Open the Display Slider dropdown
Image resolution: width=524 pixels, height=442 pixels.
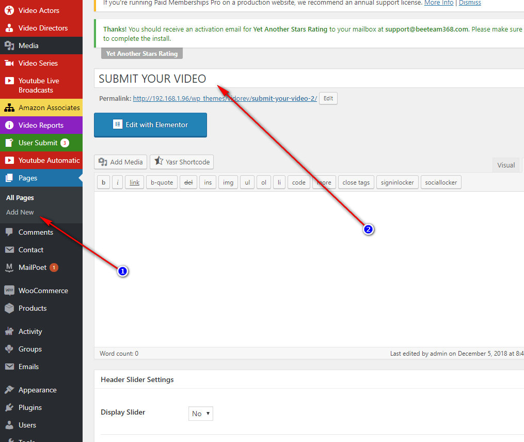(x=200, y=414)
